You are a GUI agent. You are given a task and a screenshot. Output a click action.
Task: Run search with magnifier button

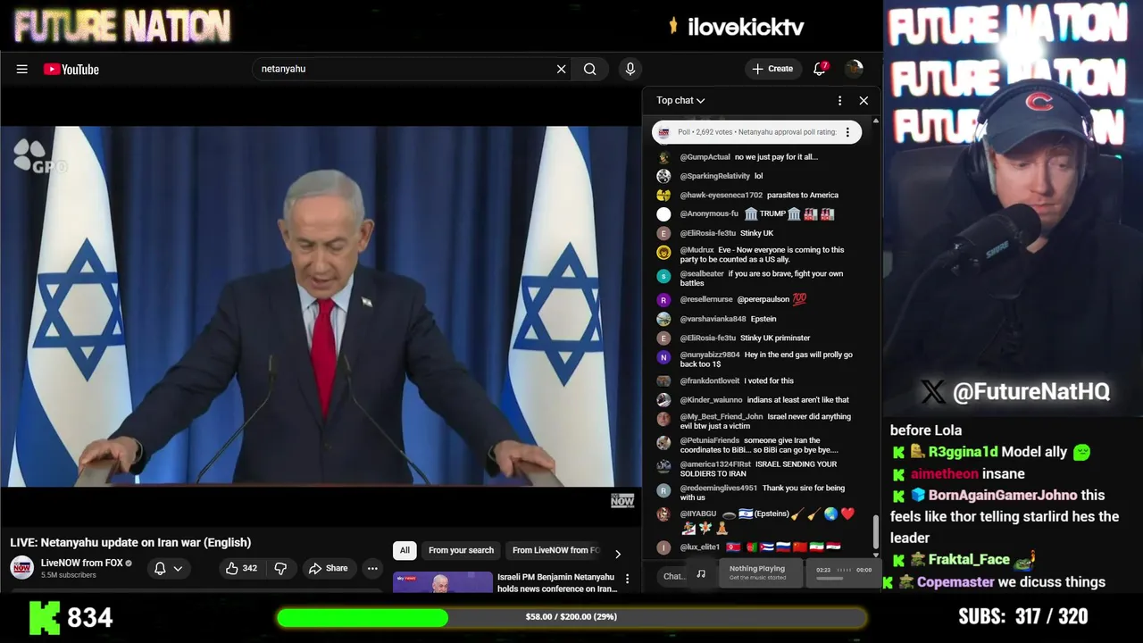[x=589, y=69]
